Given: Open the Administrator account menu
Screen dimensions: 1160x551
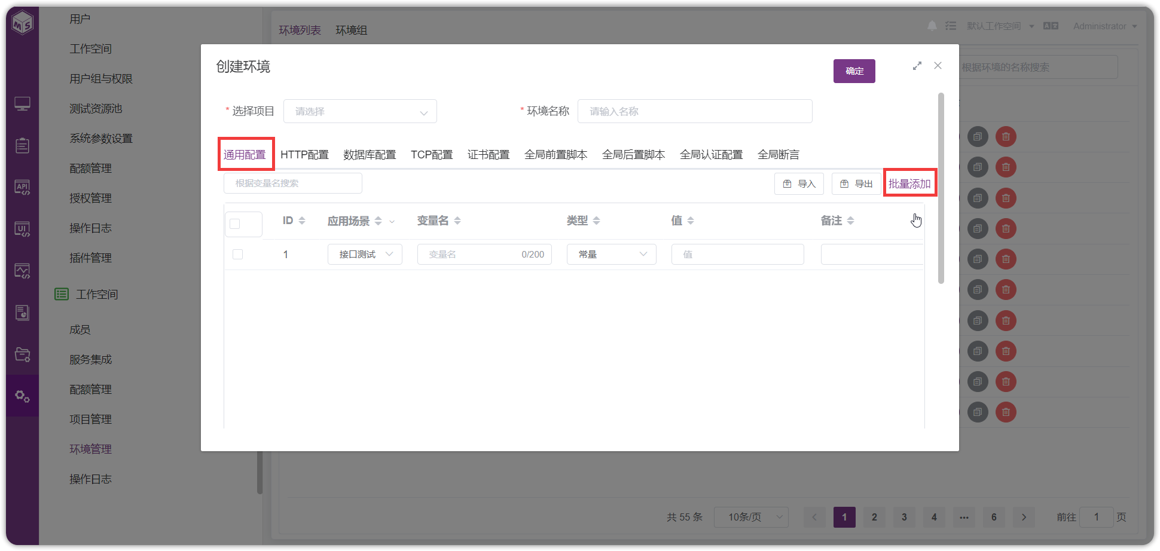Looking at the screenshot, I should pos(1105,26).
